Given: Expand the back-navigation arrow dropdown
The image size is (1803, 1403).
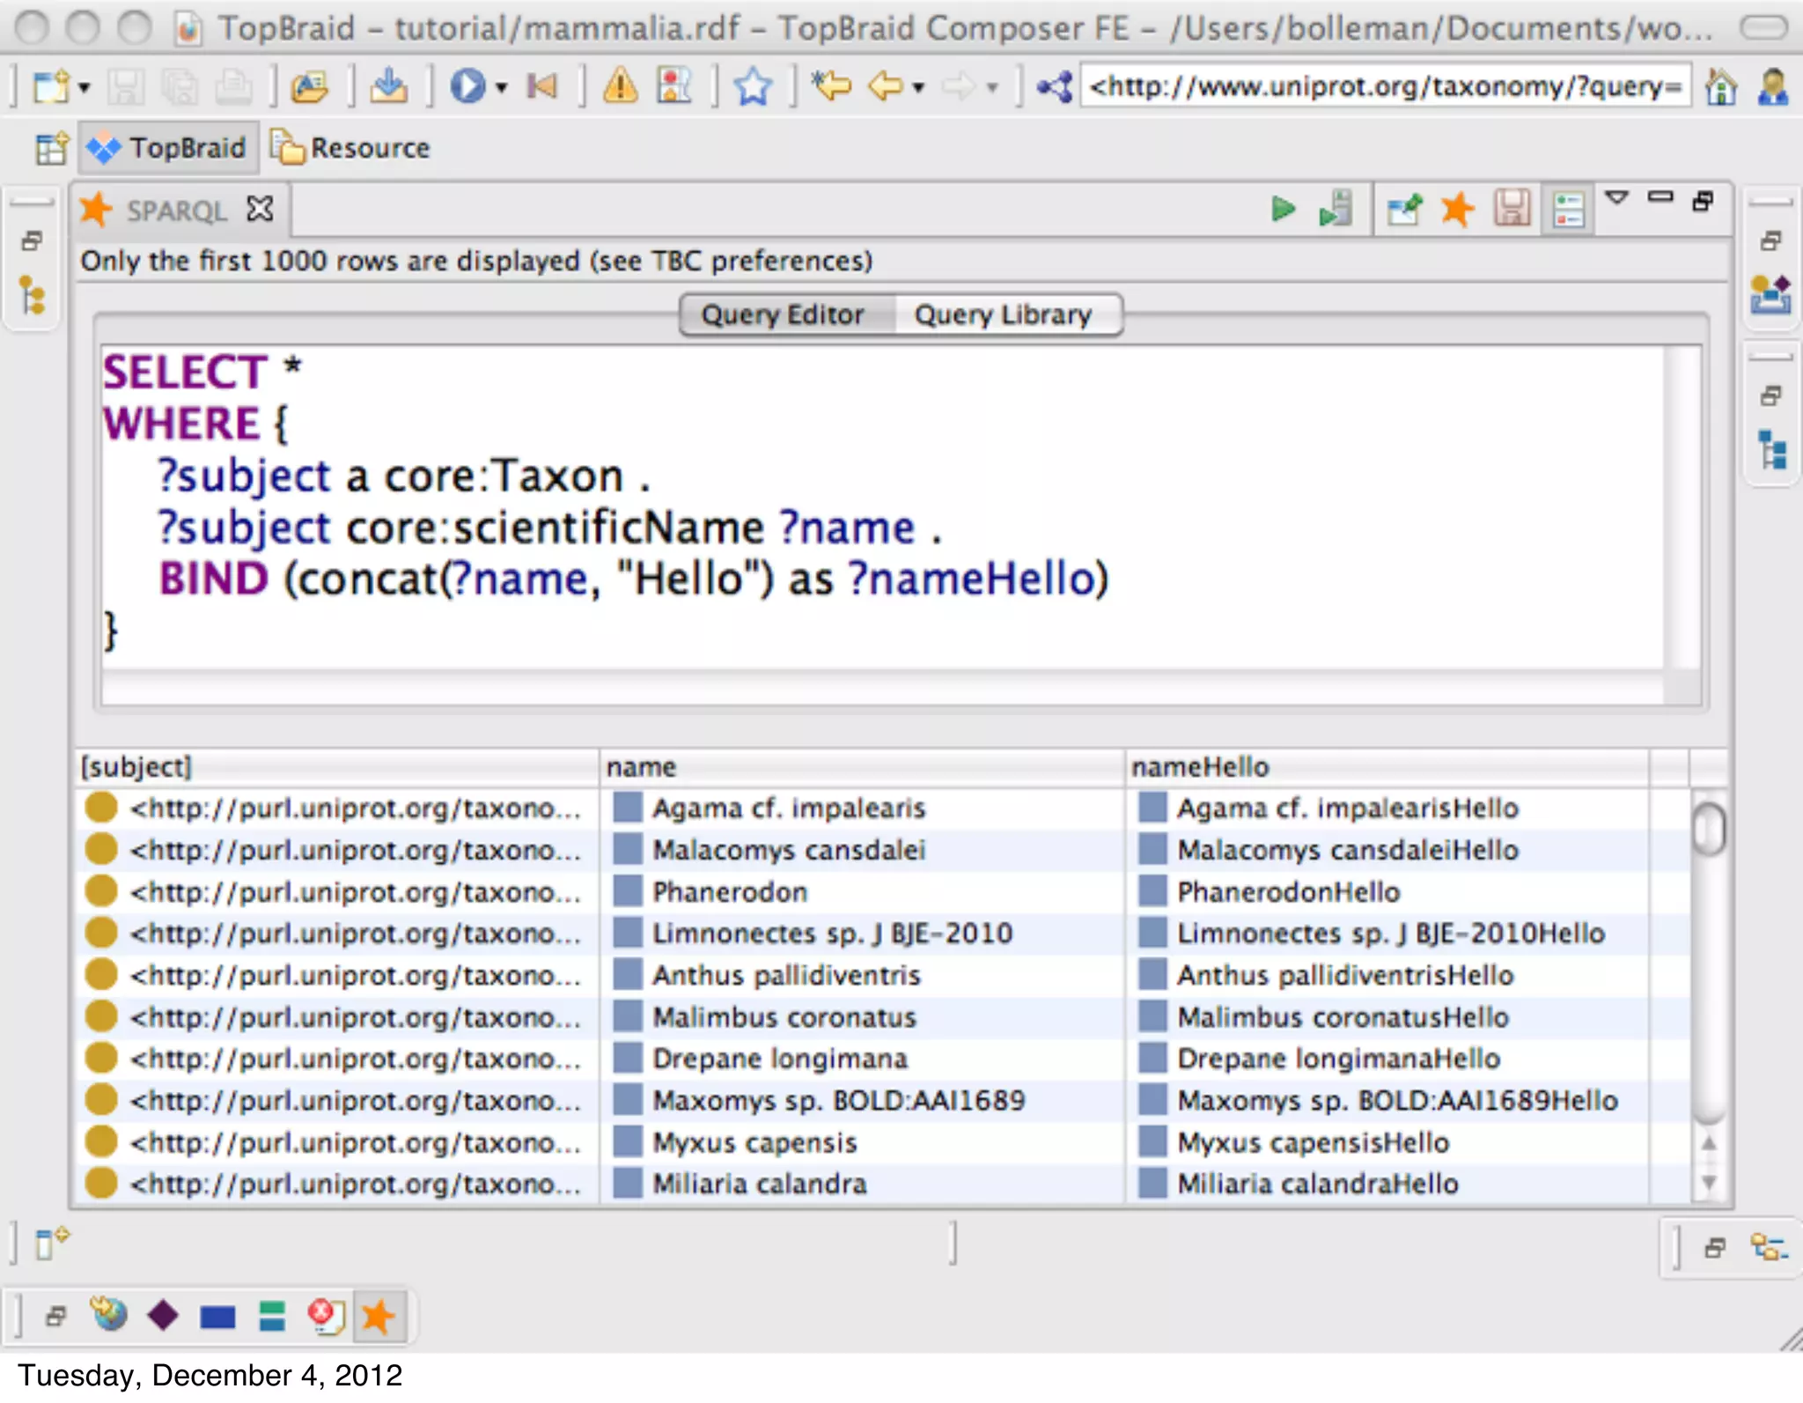Looking at the screenshot, I should click(x=918, y=87).
